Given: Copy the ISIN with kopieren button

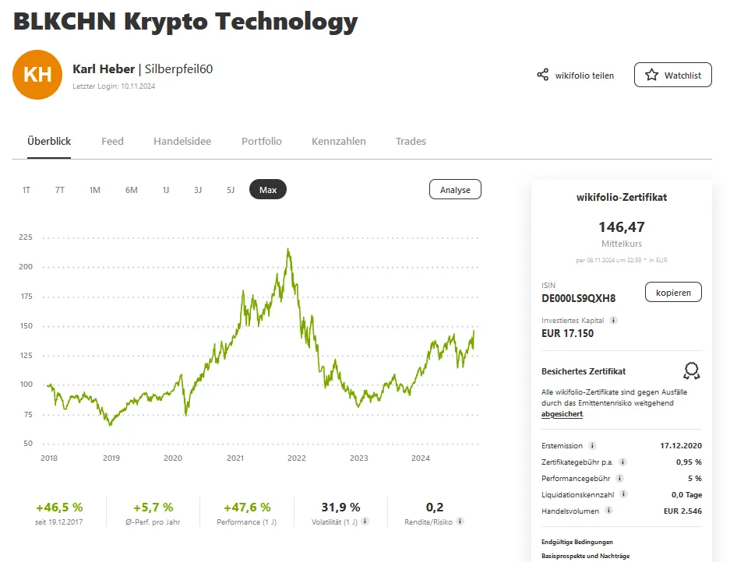Looking at the screenshot, I should click(673, 292).
